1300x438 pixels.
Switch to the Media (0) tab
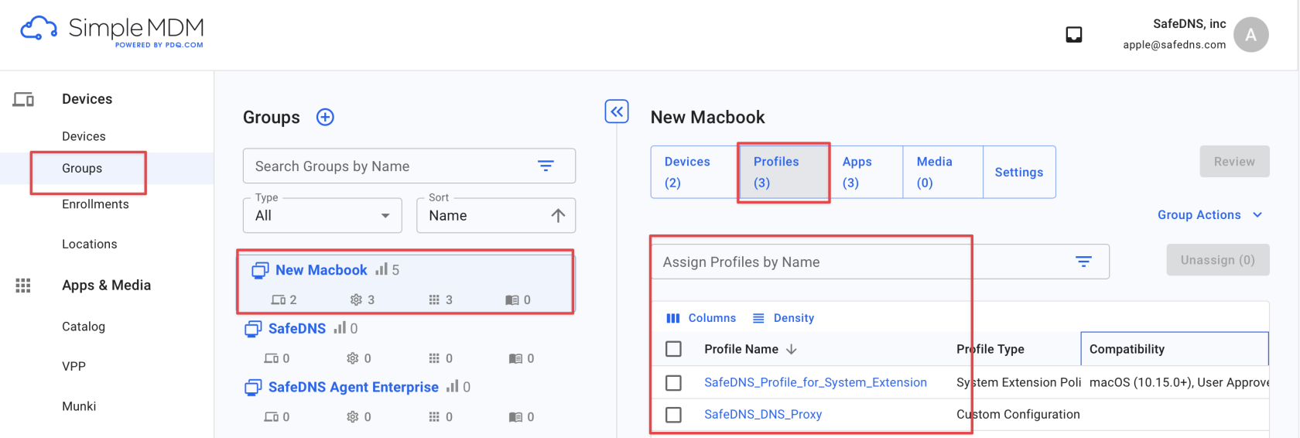[x=943, y=172]
